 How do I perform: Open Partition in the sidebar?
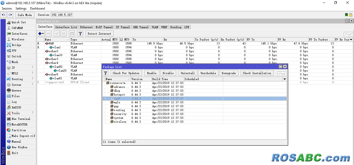point(19,130)
